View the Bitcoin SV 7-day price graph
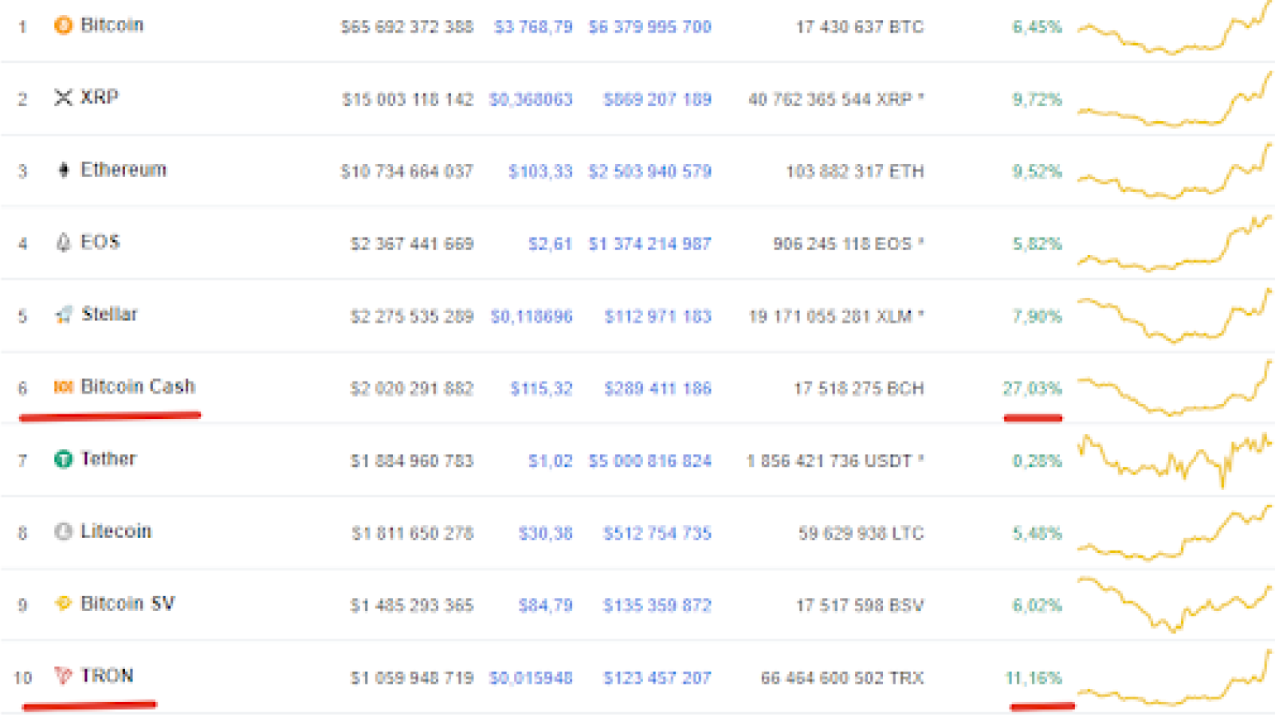The image size is (1275, 717). pyautogui.click(x=1175, y=605)
